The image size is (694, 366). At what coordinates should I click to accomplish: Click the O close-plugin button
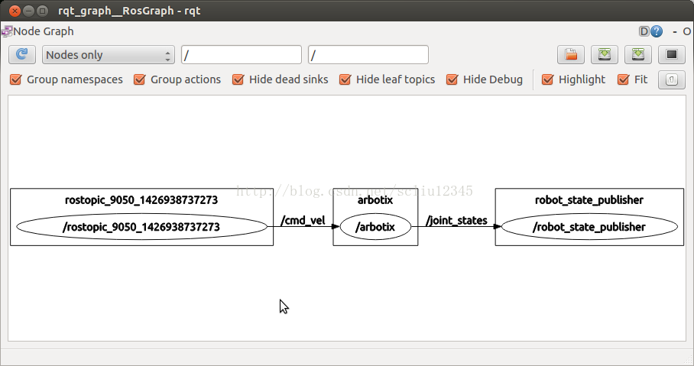(686, 31)
